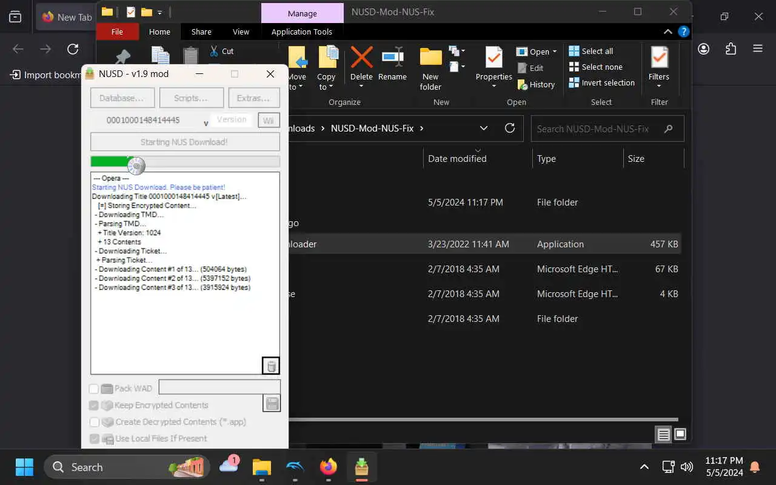This screenshot has width=776, height=485.
Task: Switch to Details view icon in Explorer
Action: coord(664,434)
